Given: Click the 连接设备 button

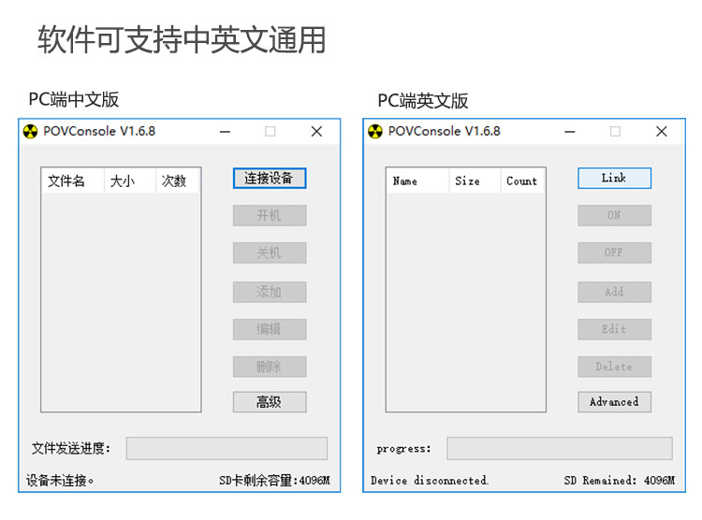Looking at the screenshot, I should (270, 178).
